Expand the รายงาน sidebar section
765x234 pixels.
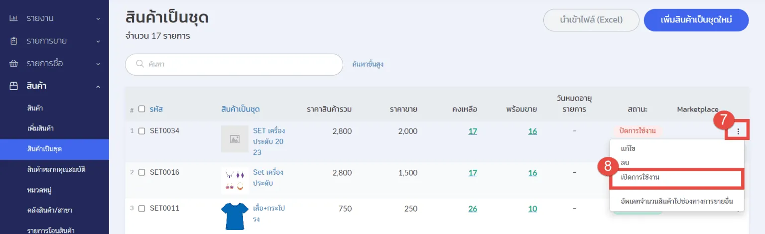tap(98, 18)
